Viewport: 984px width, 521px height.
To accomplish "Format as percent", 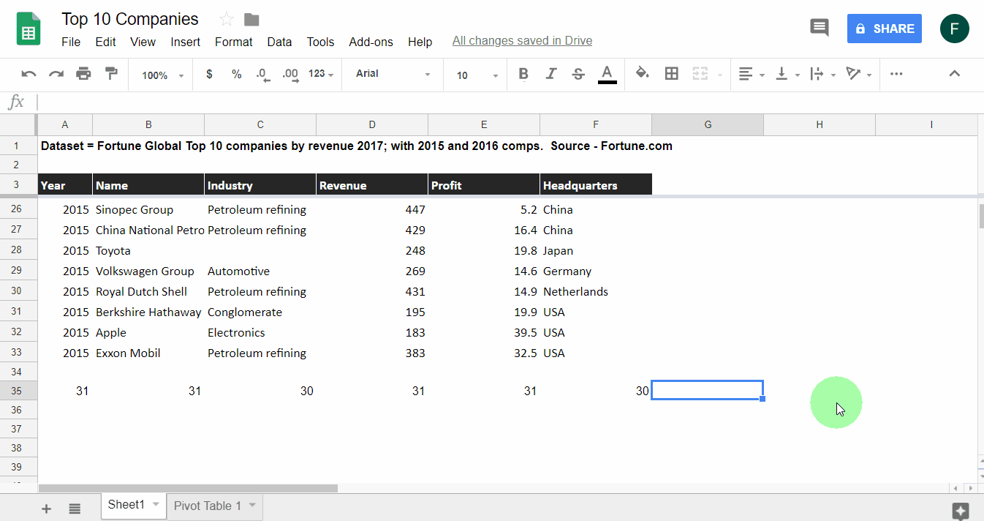I will pos(236,74).
